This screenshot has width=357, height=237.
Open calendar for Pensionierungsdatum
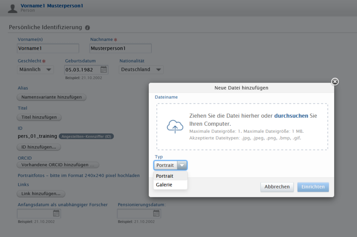coord(156,214)
